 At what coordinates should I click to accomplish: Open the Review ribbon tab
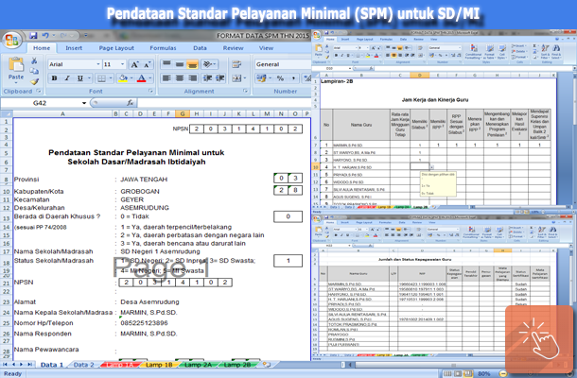(x=233, y=48)
